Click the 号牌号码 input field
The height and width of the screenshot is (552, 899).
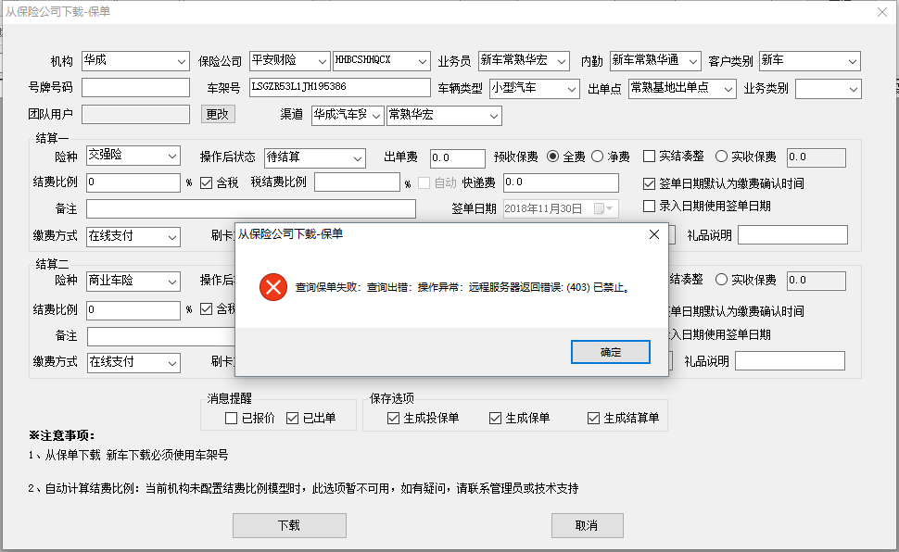tap(136, 88)
